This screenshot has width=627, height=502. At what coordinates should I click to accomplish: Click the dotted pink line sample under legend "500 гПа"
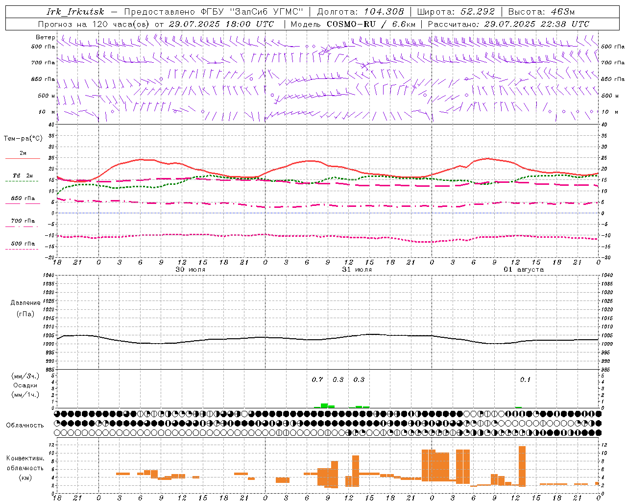coord(22,250)
